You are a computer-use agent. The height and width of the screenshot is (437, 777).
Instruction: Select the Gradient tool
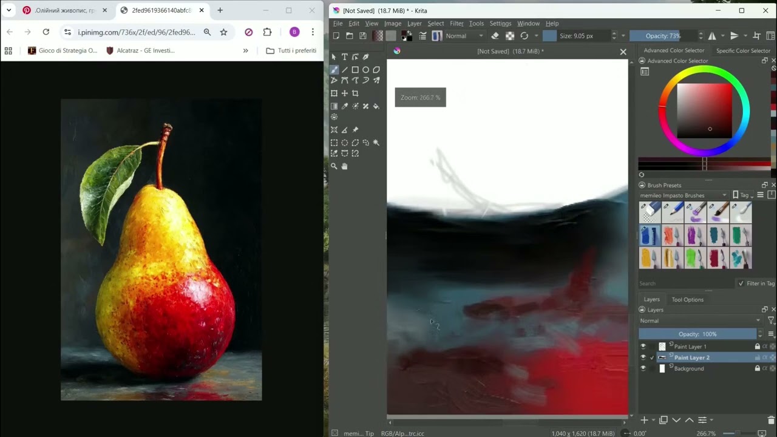point(334,106)
